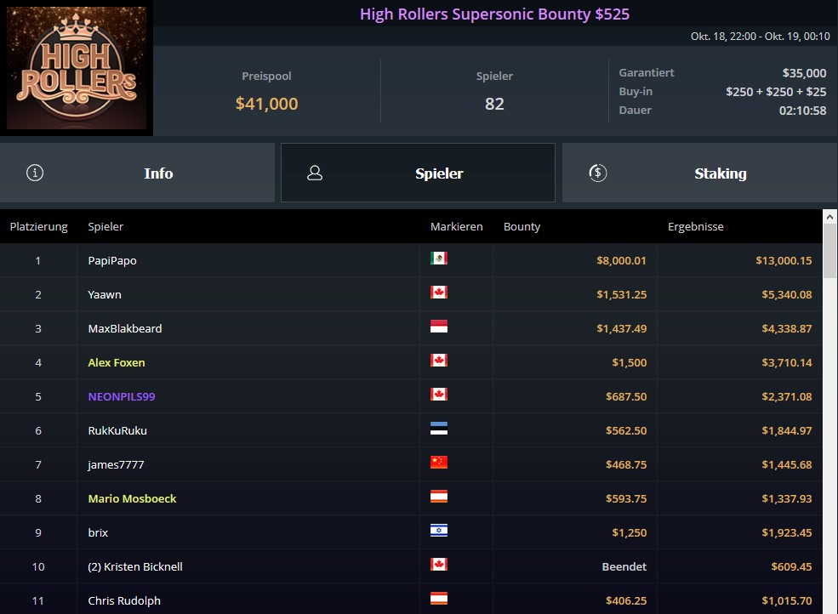Click the player list scrollbar thumb
This screenshot has height=614, width=838.
pyautogui.click(x=830, y=251)
